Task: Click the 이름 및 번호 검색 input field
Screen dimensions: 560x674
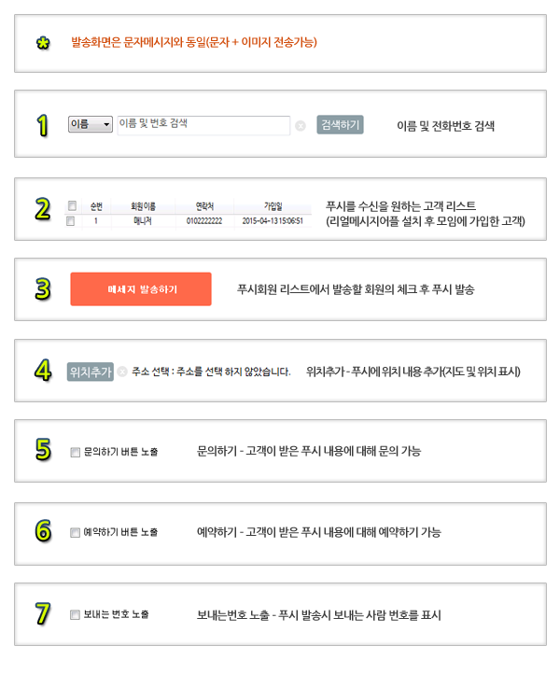Action: [203, 125]
